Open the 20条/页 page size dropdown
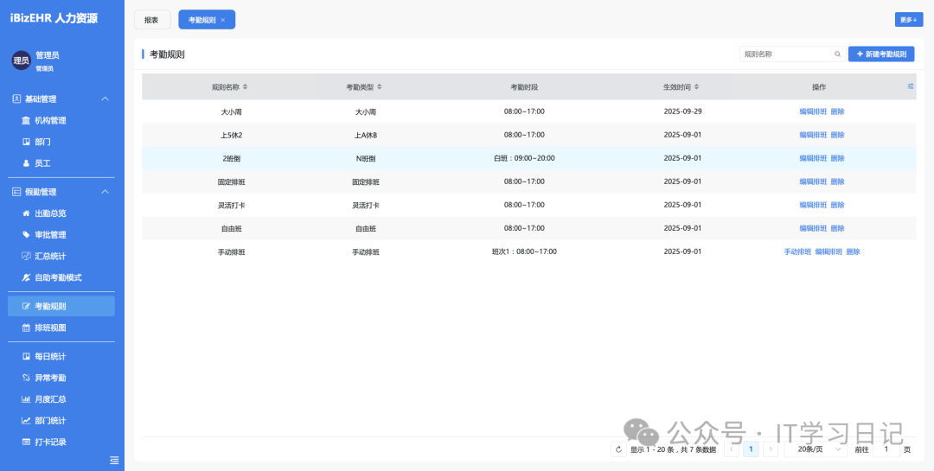934x471 pixels. click(816, 449)
